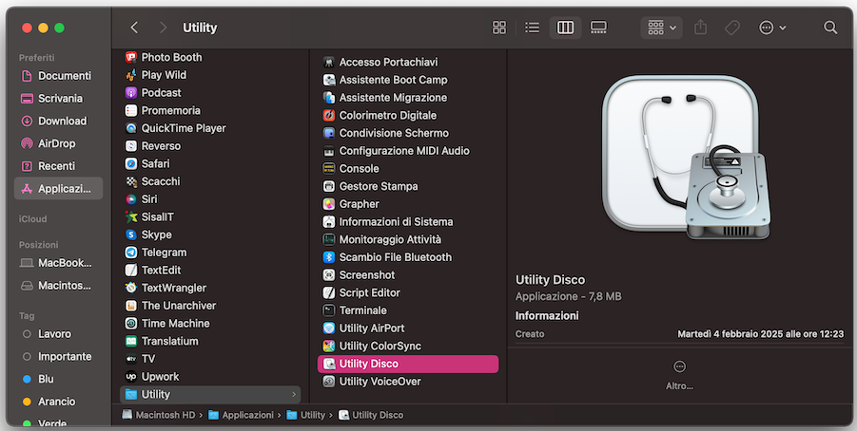857x431 pixels.
Task: Open Recenti in the sidebar
Action: (58, 166)
